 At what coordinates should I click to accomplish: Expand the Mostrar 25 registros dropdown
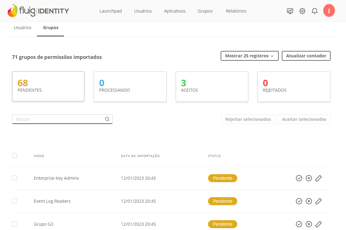tap(250, 56)
